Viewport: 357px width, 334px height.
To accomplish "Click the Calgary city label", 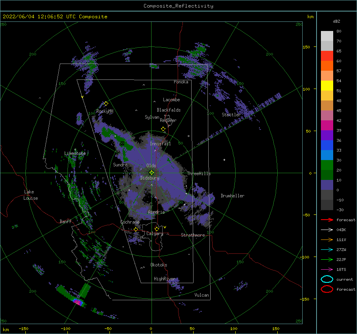I will [155, 234].
